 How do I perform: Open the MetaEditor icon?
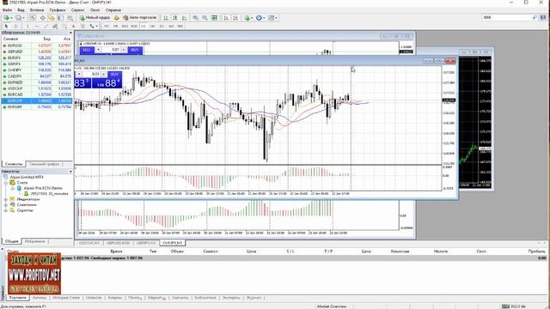[x=117, y=17]
